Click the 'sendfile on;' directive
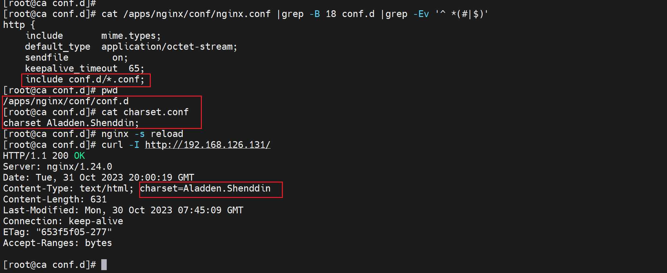 pyautogui.click(x=76, y=58)
